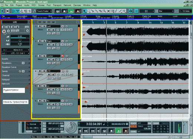This screenshot has height=139, width=193.
Task: Record-enable the Center track
Action: point(63,56)
